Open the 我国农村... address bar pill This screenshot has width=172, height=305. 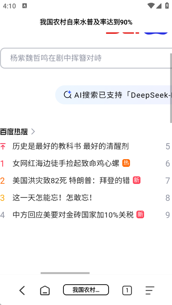tap(86, 290)
